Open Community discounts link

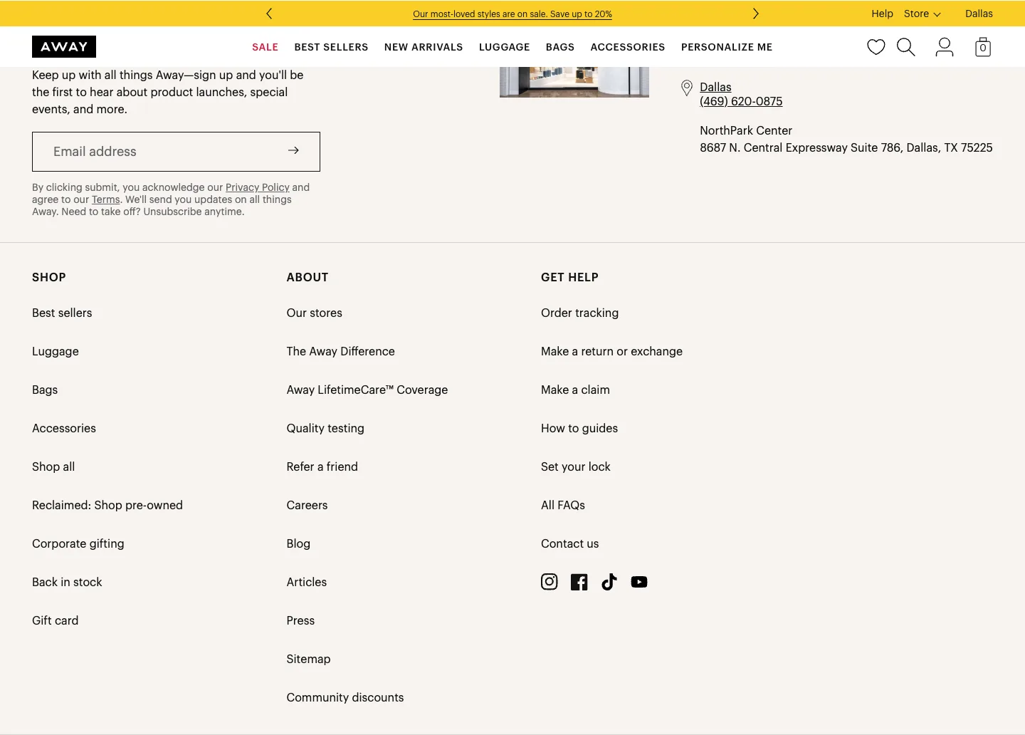(345, 697)
